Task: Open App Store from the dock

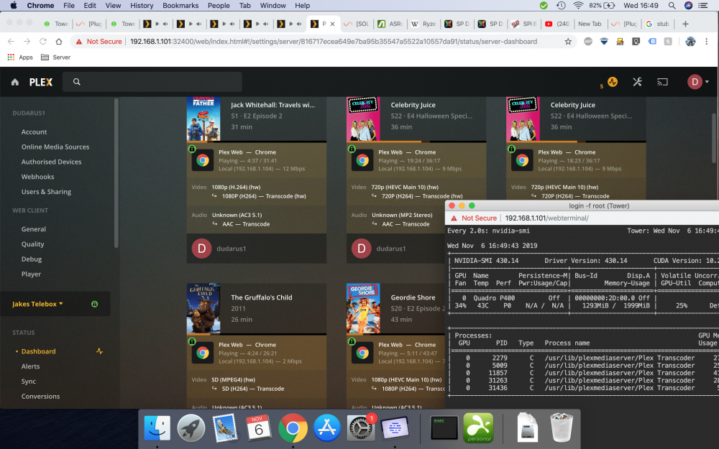Action: [327, 428]
